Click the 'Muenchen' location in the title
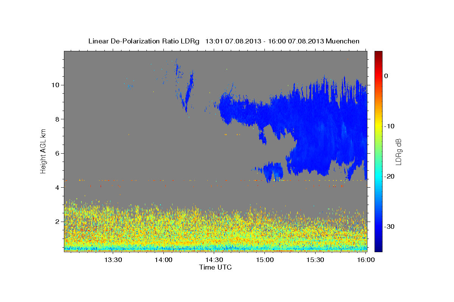This screenshot has width=454, height=302. [343, 41]
